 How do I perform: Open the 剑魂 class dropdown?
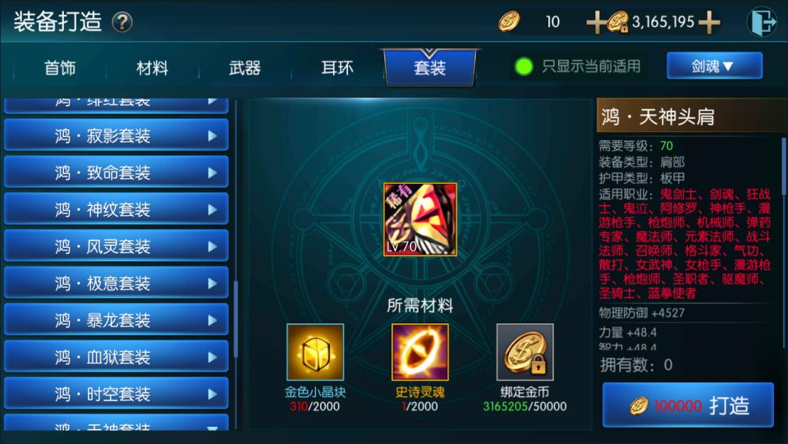point(714,66)
